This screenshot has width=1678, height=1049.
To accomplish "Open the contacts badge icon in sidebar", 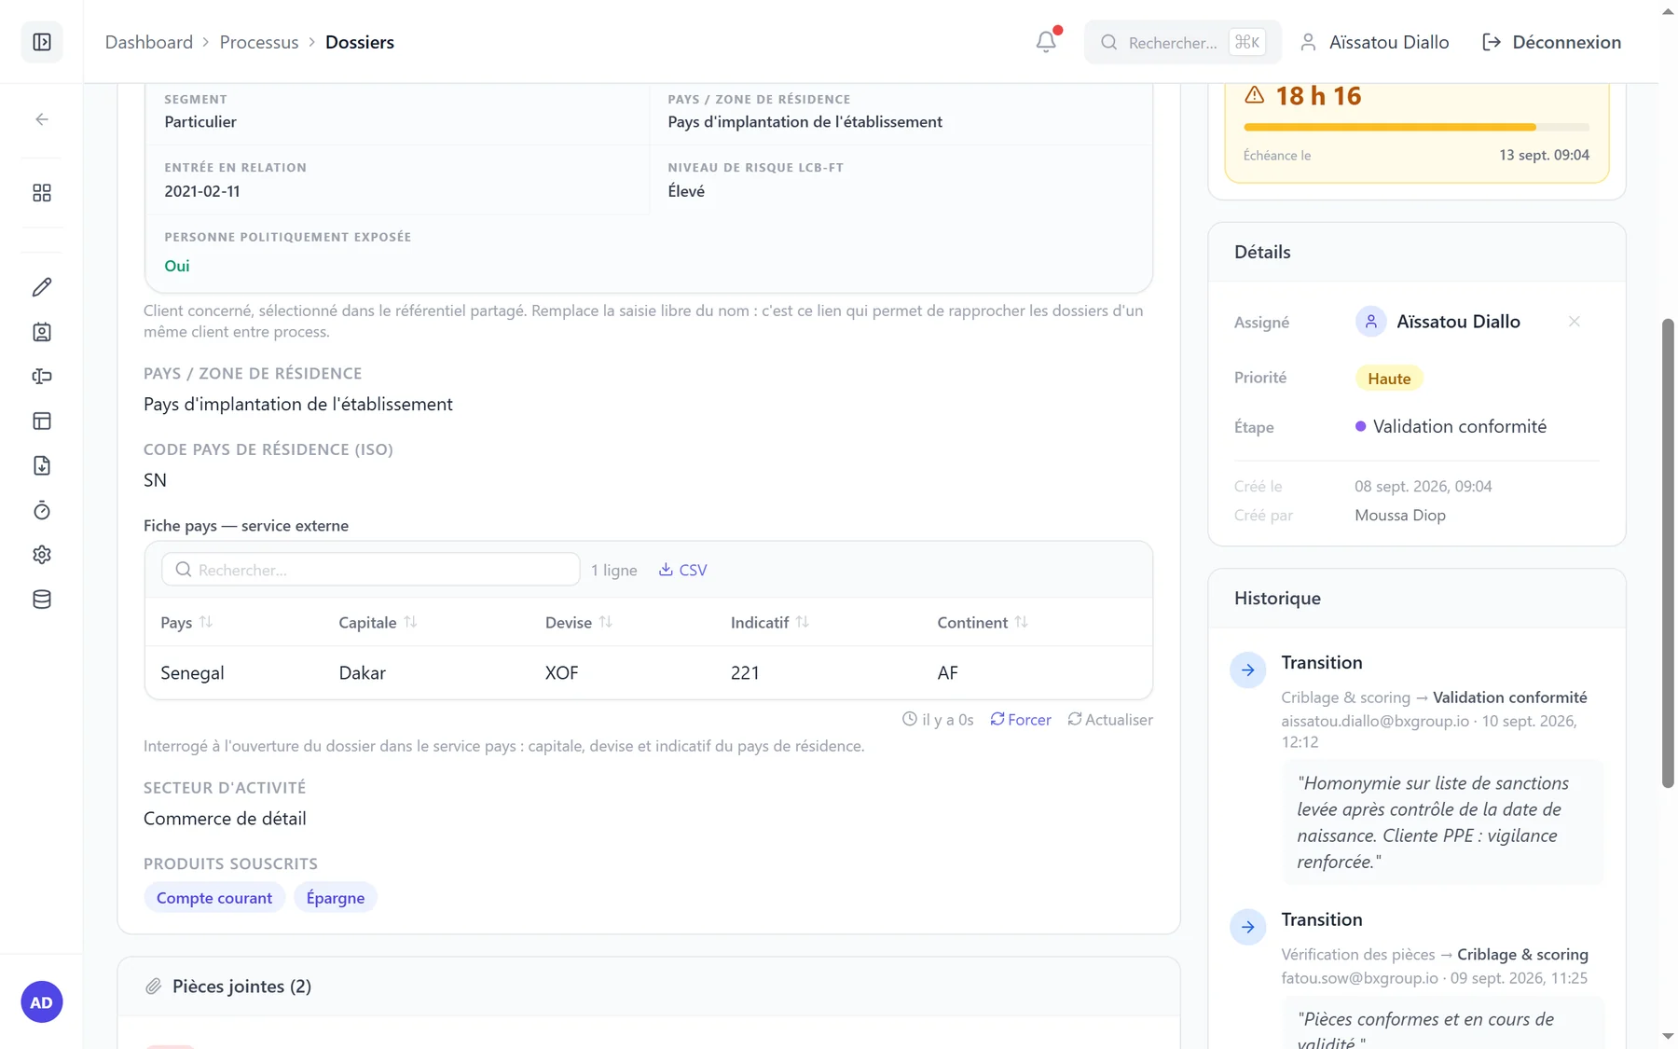I will [42, 332].
